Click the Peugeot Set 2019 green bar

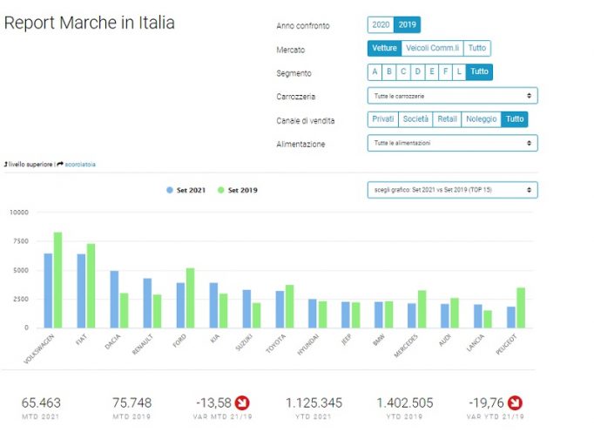(x=521, y=307)
